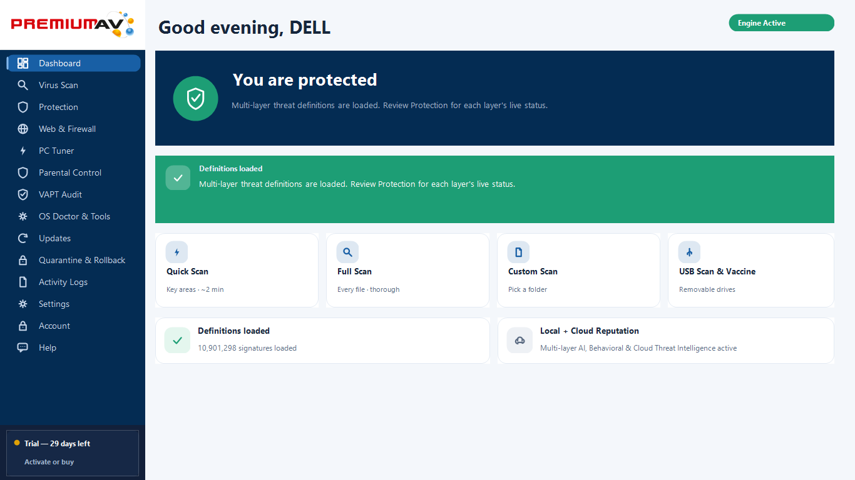
Task: Click the Protection shield icon in sidebar
Action: click(23, 107)
